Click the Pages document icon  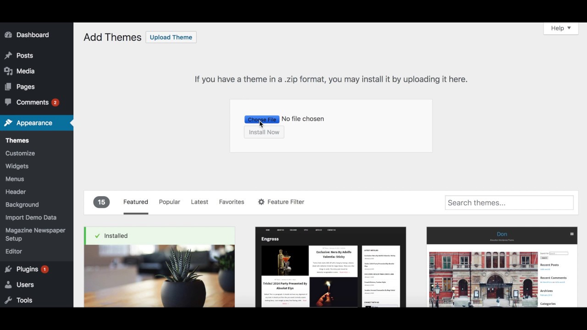pyautogui.click(x=8, y=87)
